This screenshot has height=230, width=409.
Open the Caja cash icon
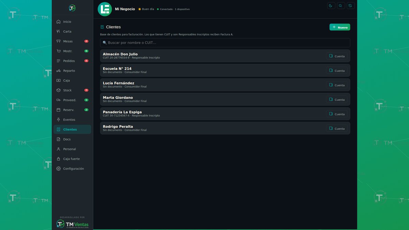tap(59, 80)
